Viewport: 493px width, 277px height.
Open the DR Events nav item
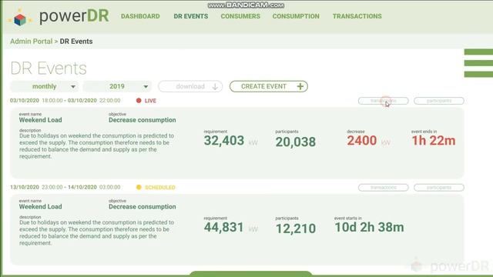click(191, 16)
